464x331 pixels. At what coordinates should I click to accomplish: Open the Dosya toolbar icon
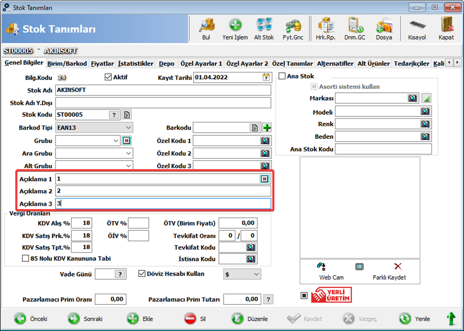tap(384, 29)
